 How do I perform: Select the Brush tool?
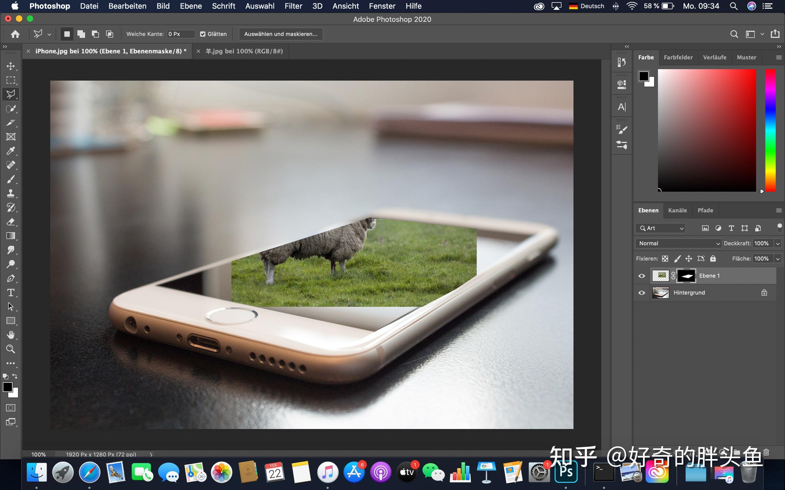[11, 179]
